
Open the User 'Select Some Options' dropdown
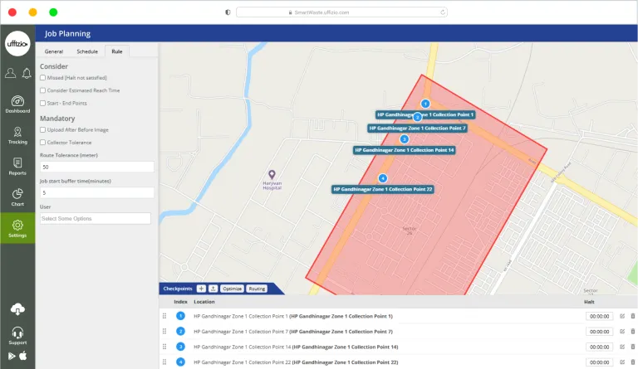96,218
